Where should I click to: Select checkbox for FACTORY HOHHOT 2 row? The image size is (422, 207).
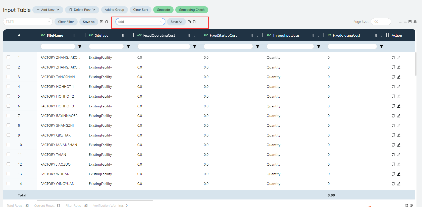pos(9,96)
